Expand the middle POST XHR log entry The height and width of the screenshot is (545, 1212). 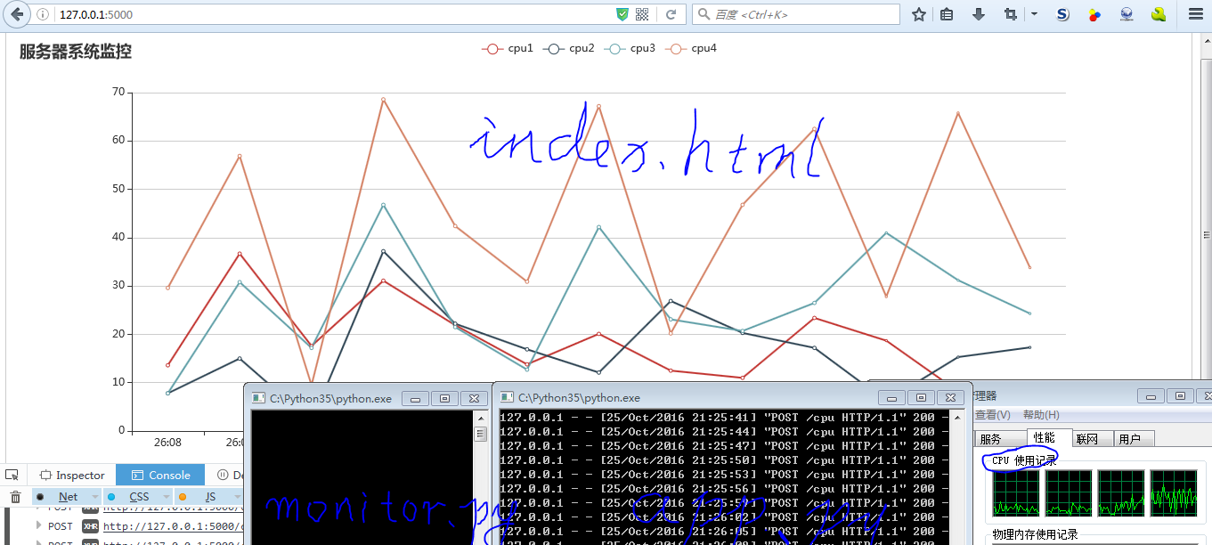[38, 525]
